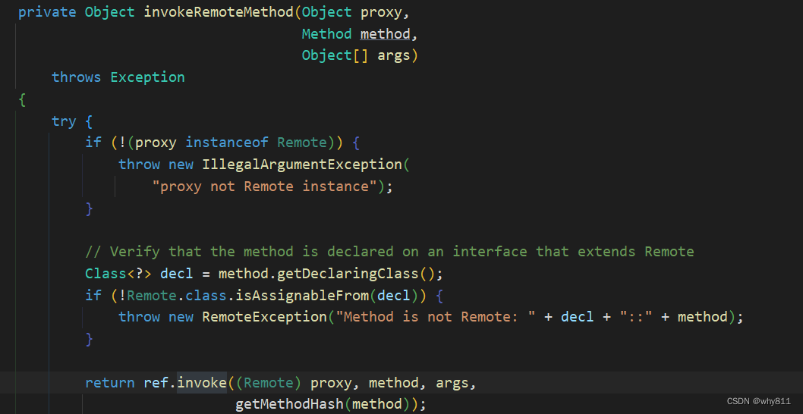
Task: Click the highlighted 'invoke' method call
Action: tap(202, 383)
